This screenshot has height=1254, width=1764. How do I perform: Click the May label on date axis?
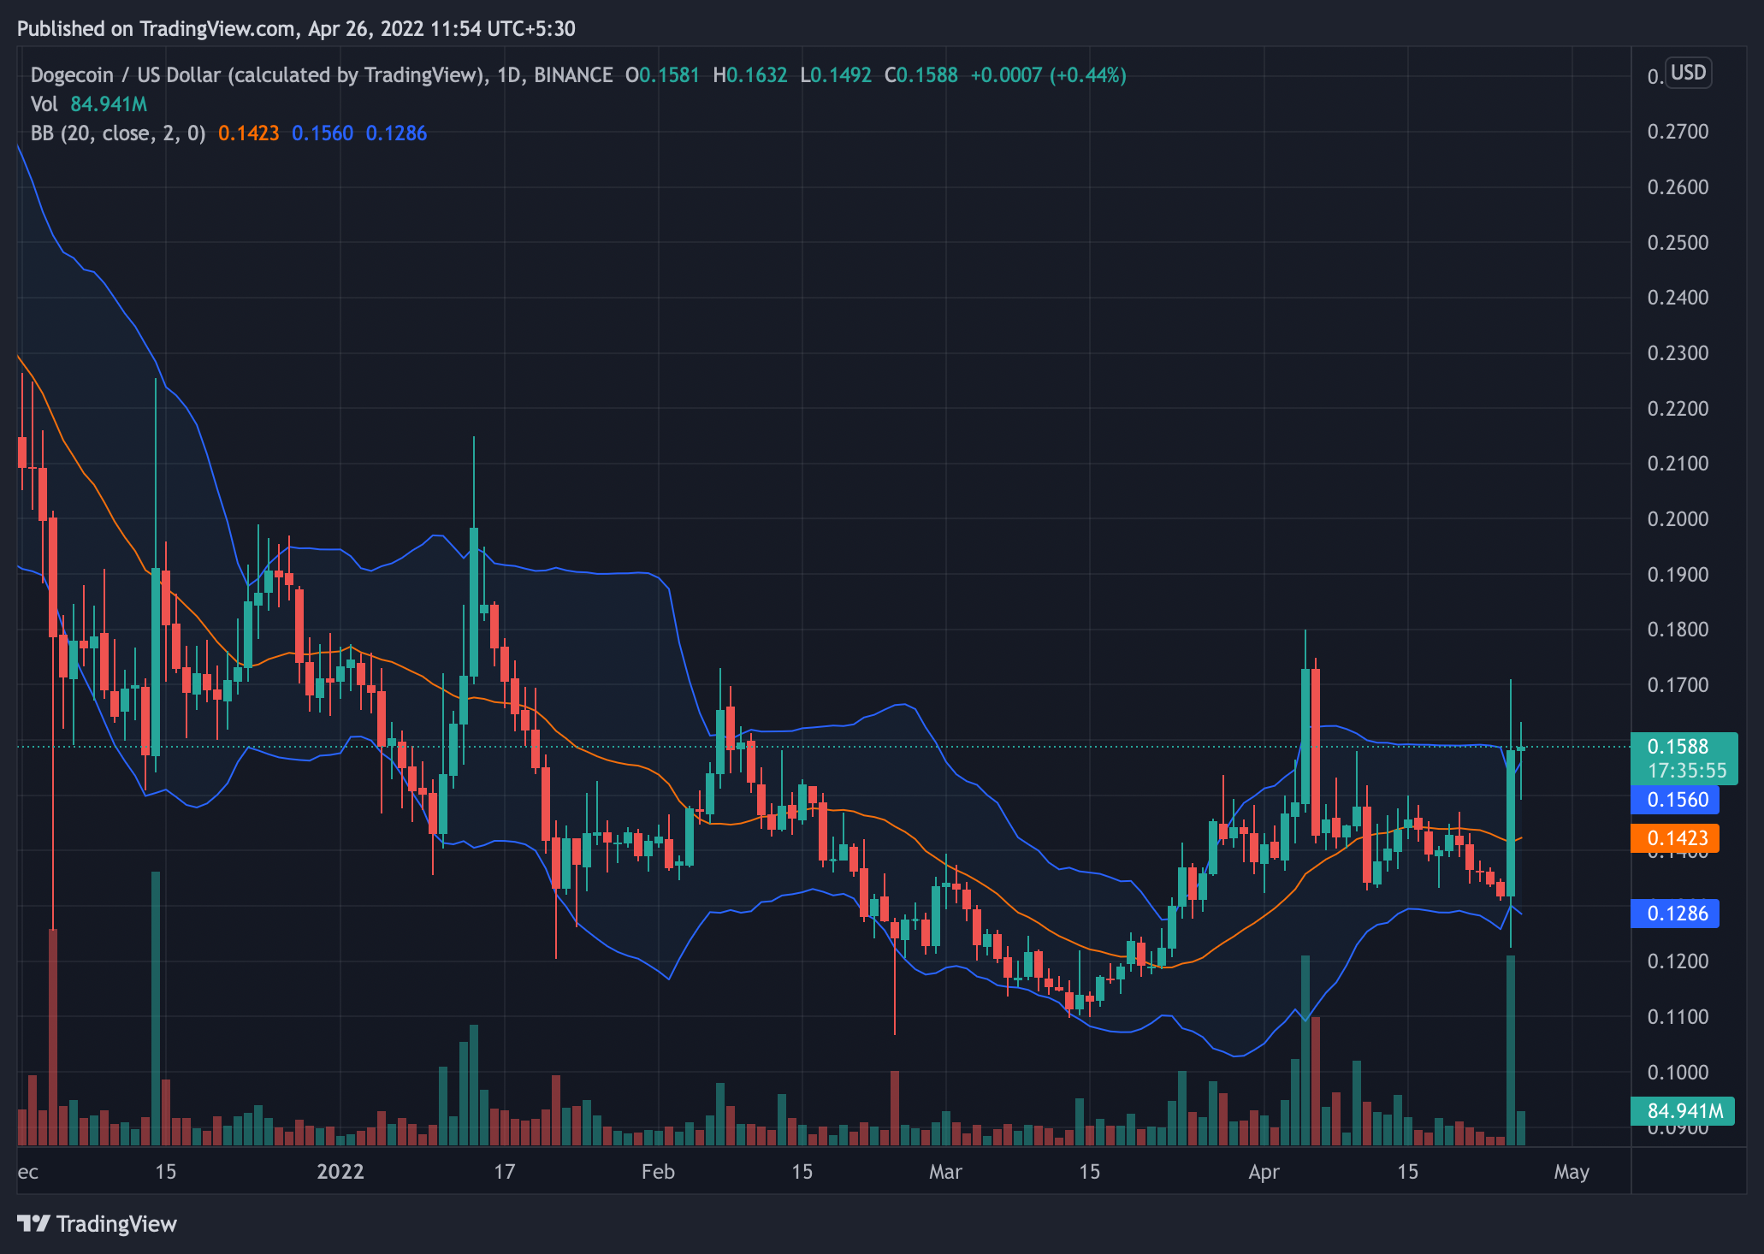coord(1572,1173)
